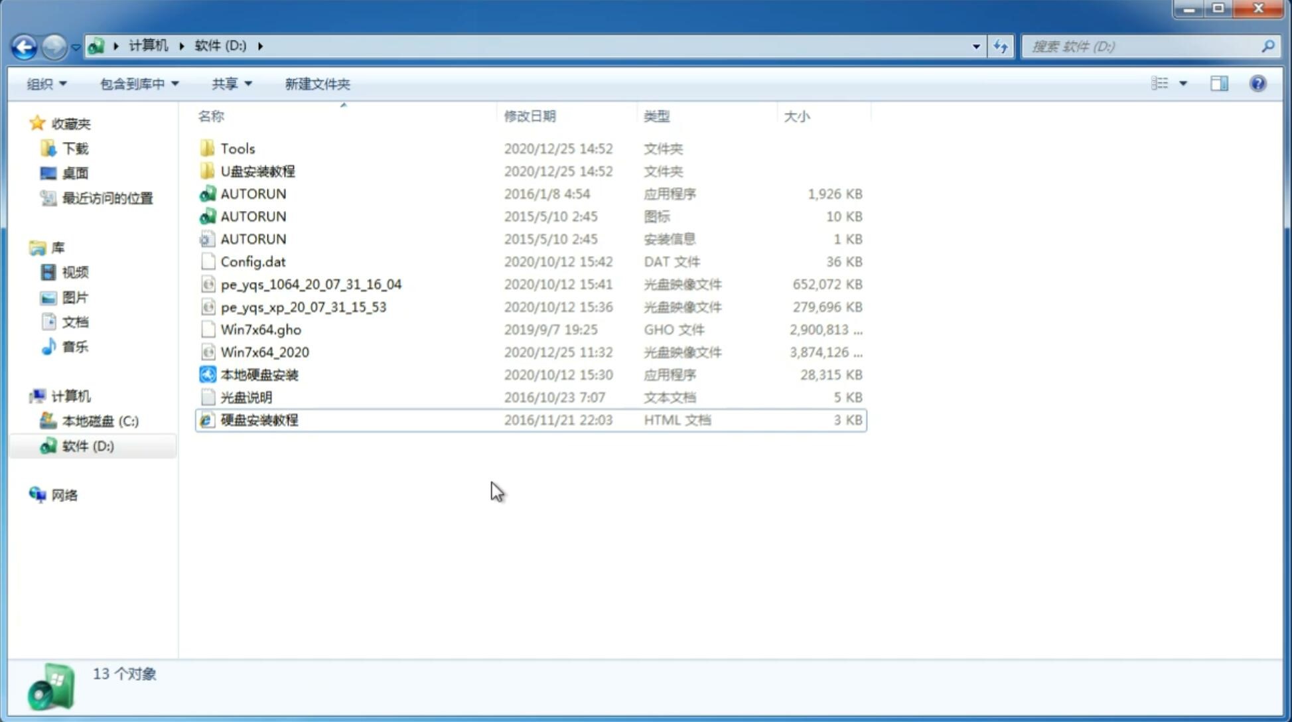Open 光盘说明 text document
Viewport: 1292px width, 722px height.
[x=247, y=396]
